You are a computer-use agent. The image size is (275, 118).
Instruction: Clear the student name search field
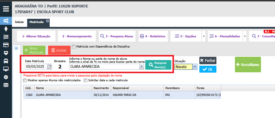click(141, 67)
